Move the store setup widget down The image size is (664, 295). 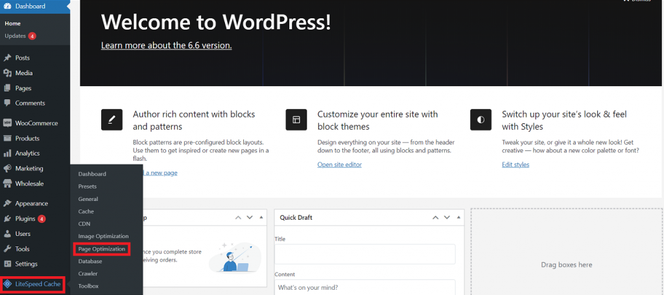(250, 218)
